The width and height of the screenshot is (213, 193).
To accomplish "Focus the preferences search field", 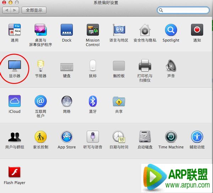I will point(183,10).
